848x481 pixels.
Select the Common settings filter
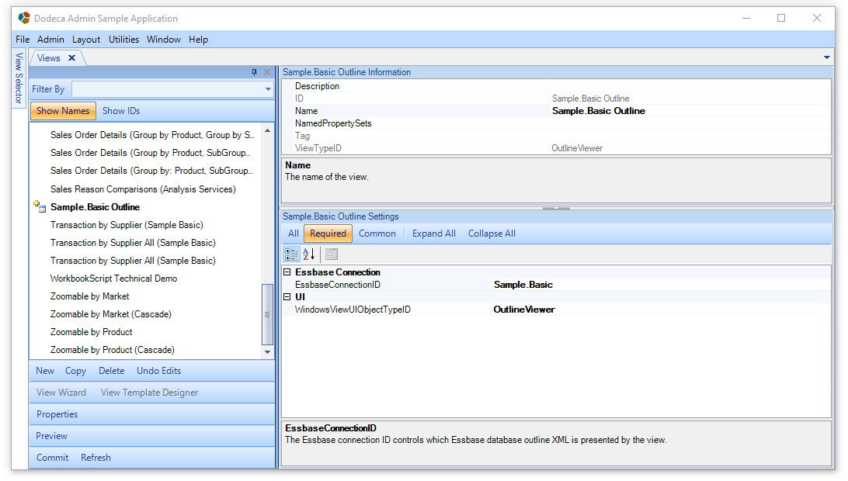pyautogui.click(x=377, y=234)
